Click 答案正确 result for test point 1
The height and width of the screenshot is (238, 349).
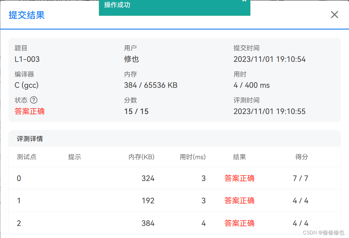pyautogui.click(x=239, y=201)
